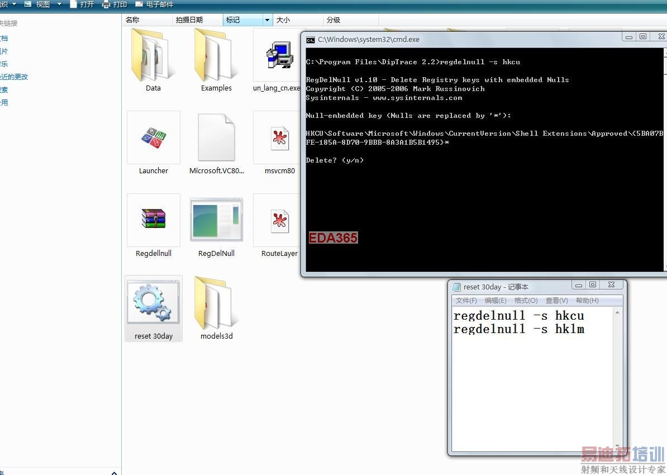
Task: Click the Notepad scrollbar up arrow
Action: click(617, 313)
